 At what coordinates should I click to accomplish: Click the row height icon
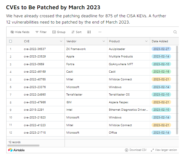[89, 32]
